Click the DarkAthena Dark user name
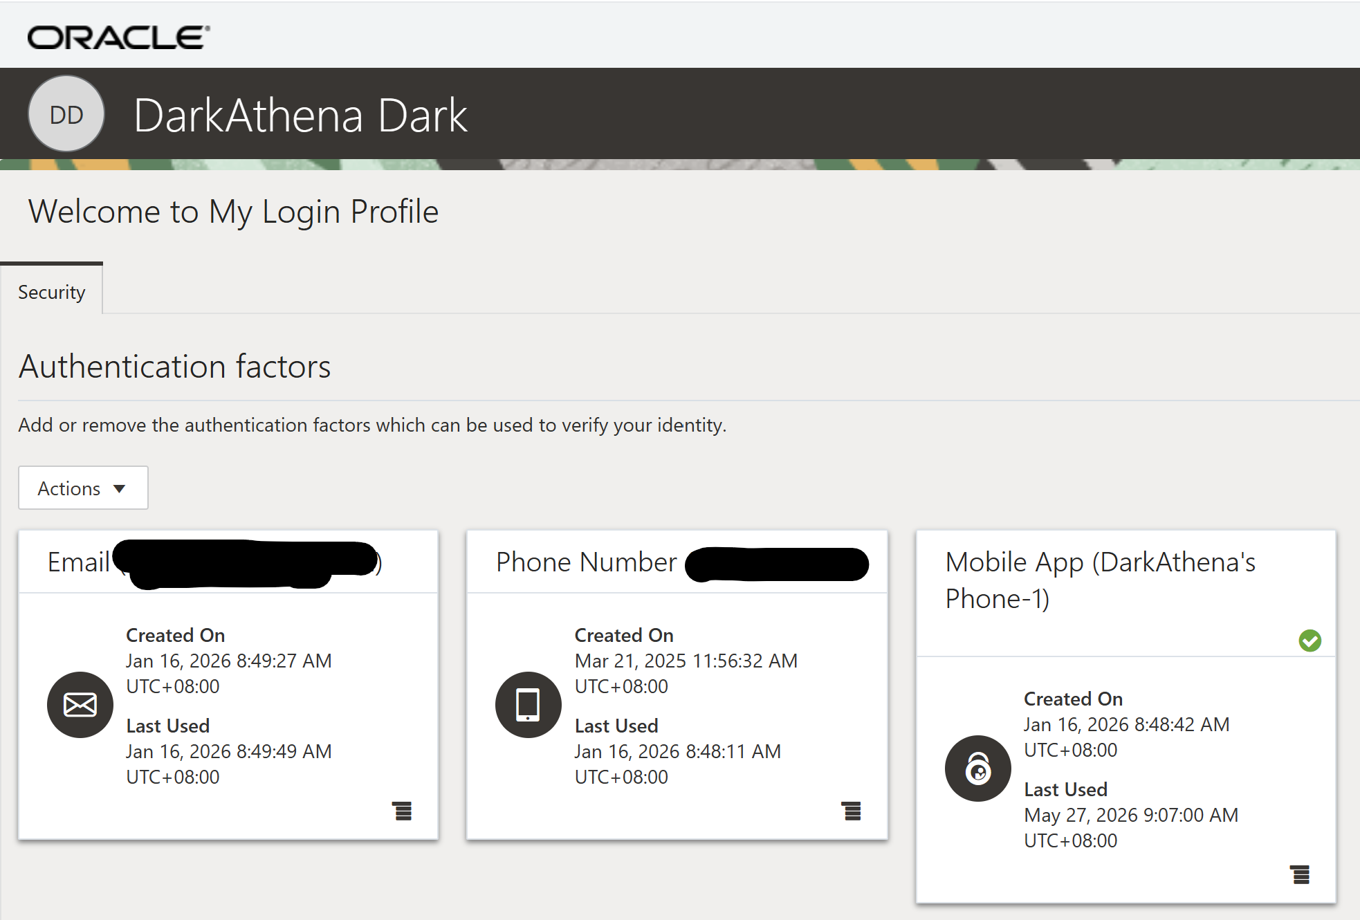Screen dimensions: 1360x920 click(x=301, y=115)
